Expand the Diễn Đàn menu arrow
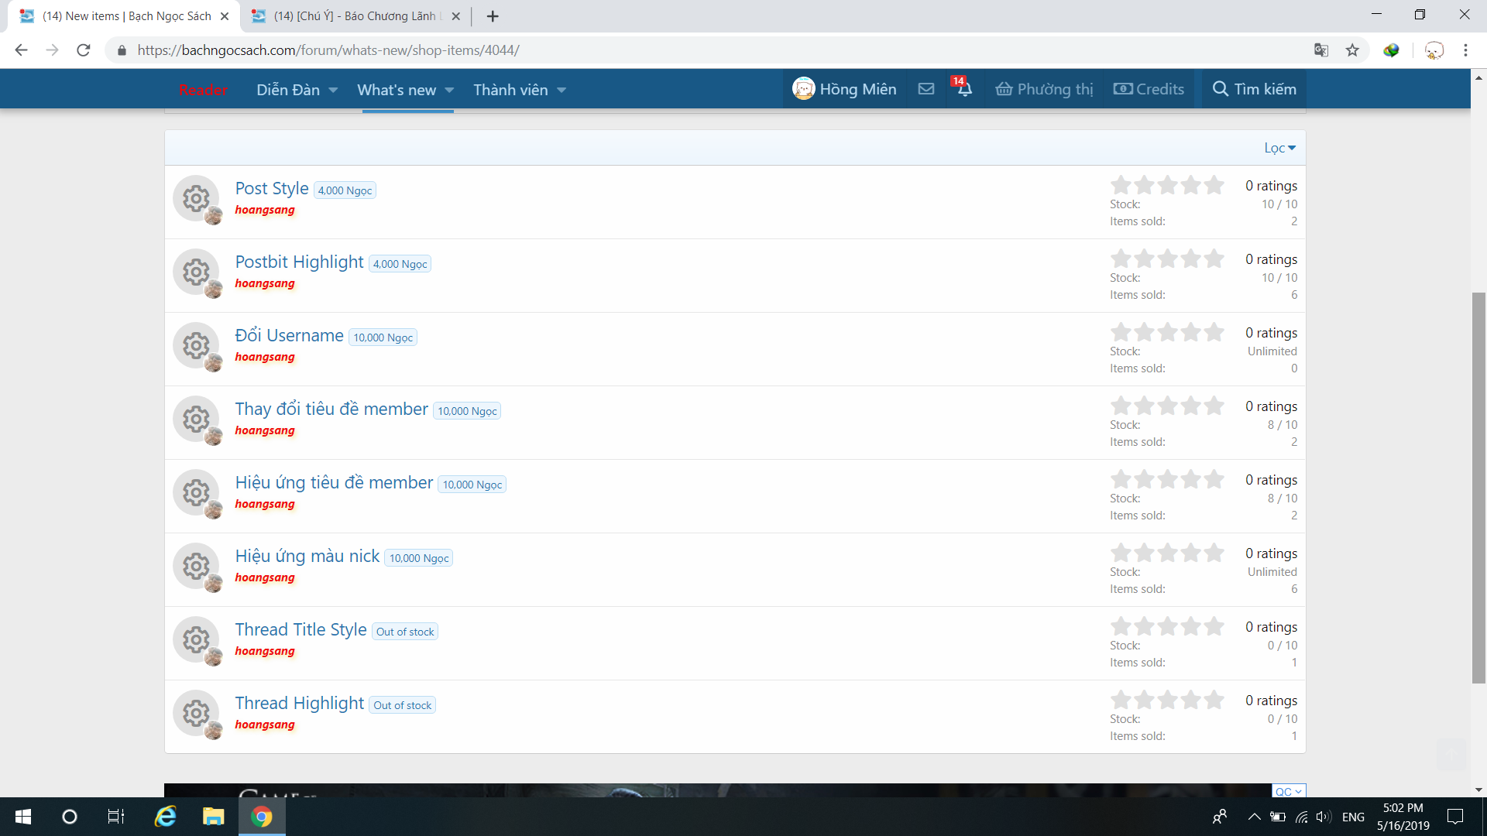Screen dimensions: 1487x836 pos(333,90)
